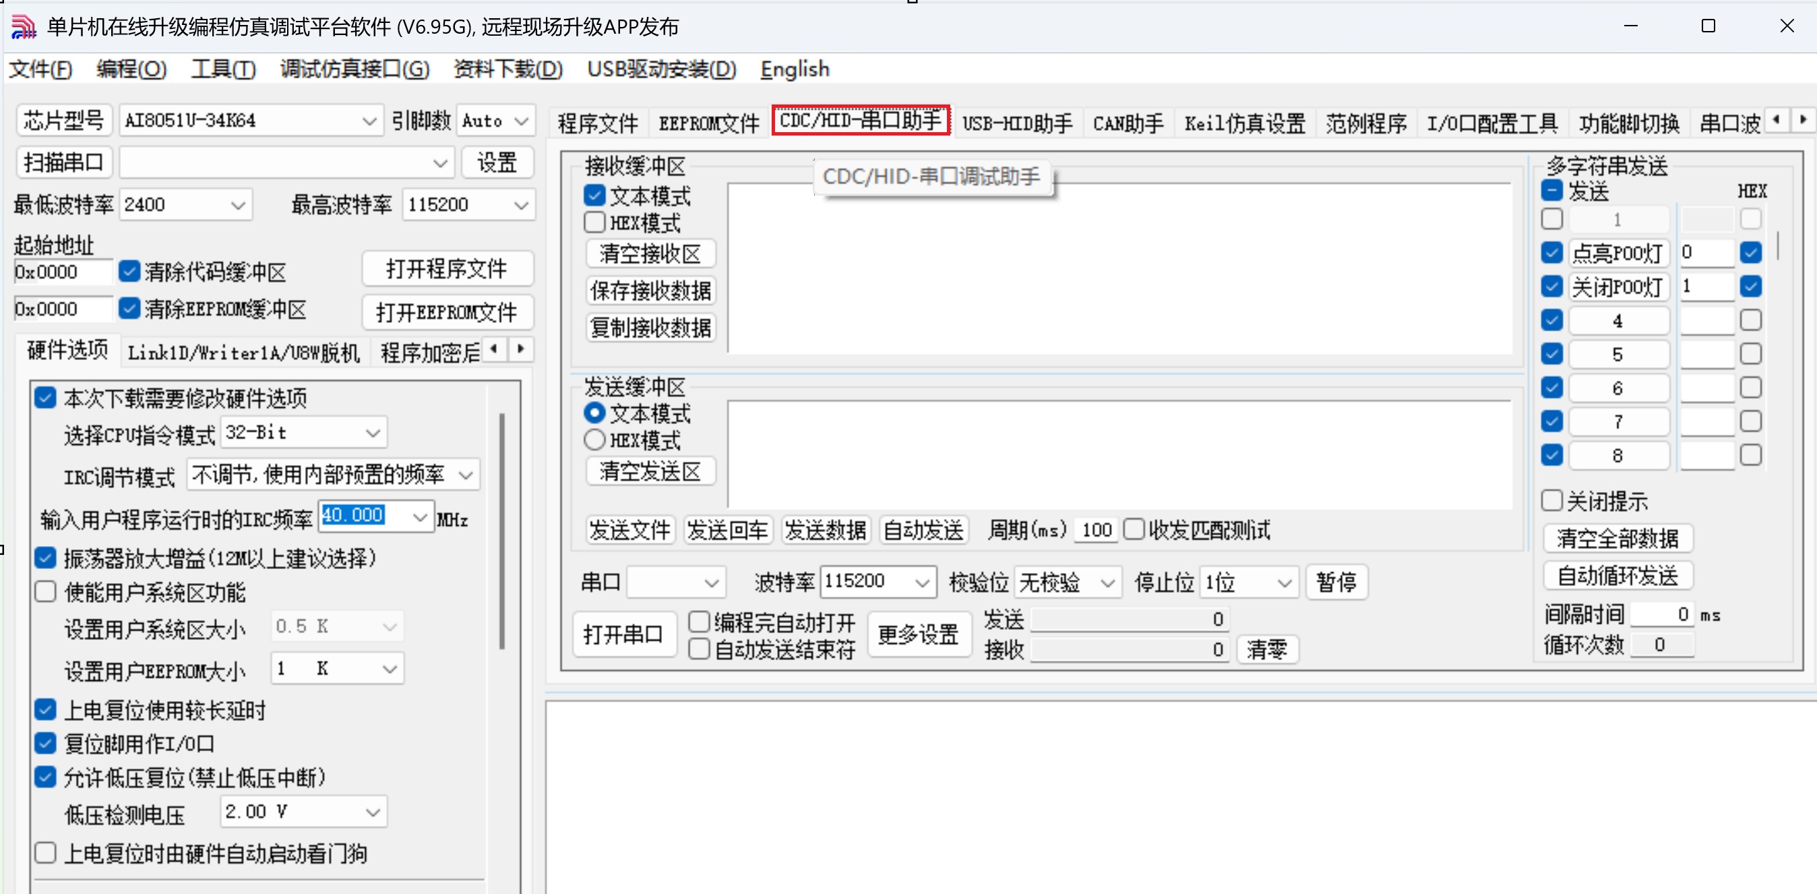The image size is (1817, 894).
Task: Switch to the USB-HID助手 tab
Action: pos(1017,123)
